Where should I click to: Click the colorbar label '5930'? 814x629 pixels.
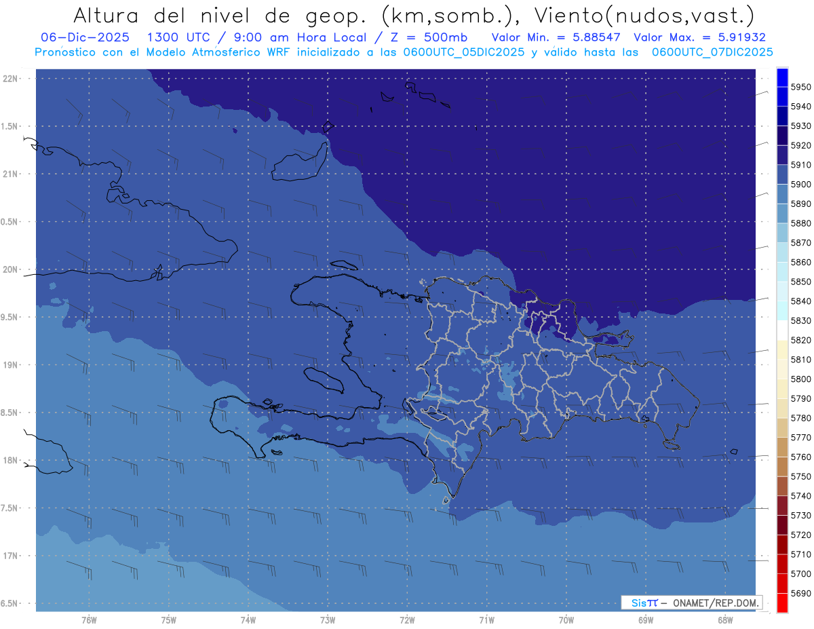(800, 126)
